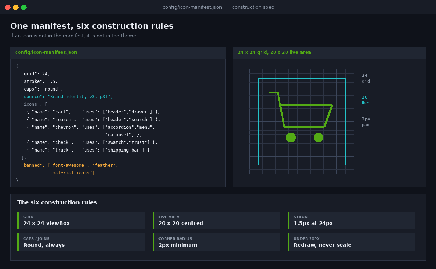Screen dimensions: 436x269
Task: Click the green maximize window button
Action: click(24, 7)
